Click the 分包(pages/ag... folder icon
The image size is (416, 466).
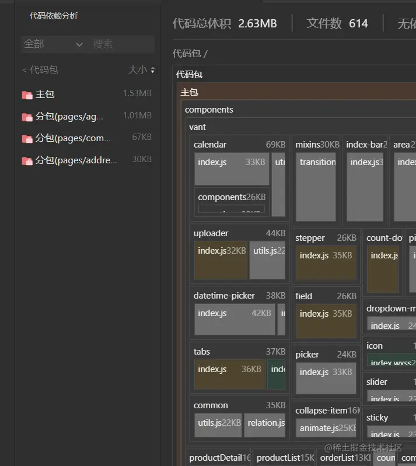pos(27,117)
